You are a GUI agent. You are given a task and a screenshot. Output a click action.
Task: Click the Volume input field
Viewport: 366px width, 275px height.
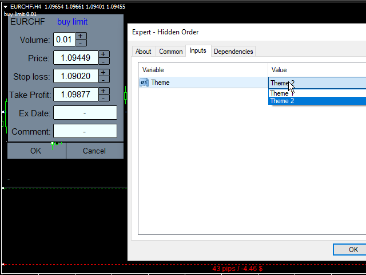tap(65, 40)
